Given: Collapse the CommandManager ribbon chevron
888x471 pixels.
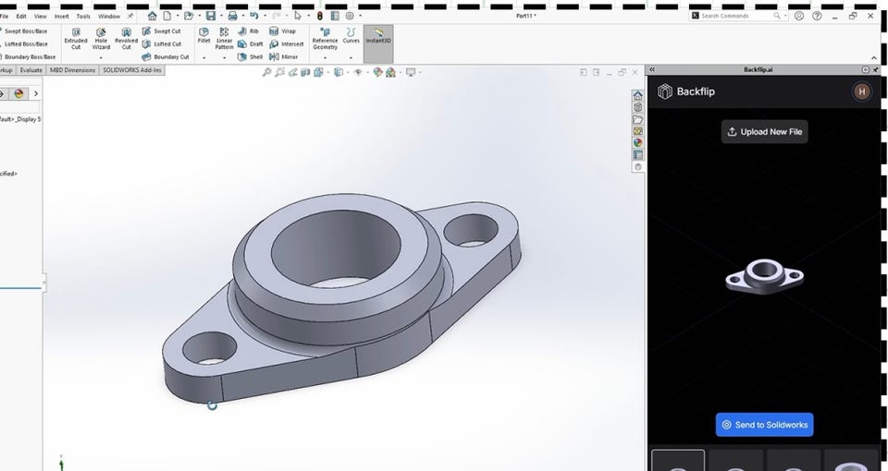Looking at the screenshot, I should 874,57.
